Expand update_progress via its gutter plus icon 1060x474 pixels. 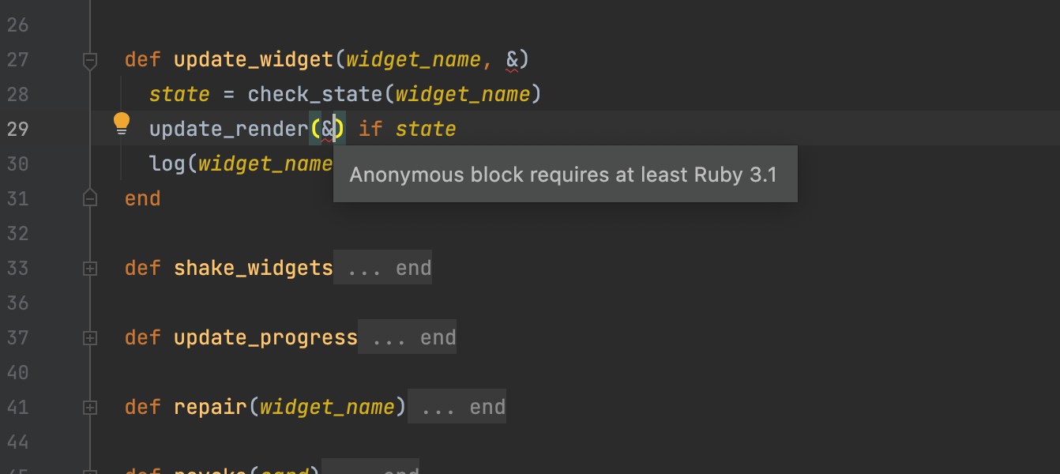tap(89, 337)
